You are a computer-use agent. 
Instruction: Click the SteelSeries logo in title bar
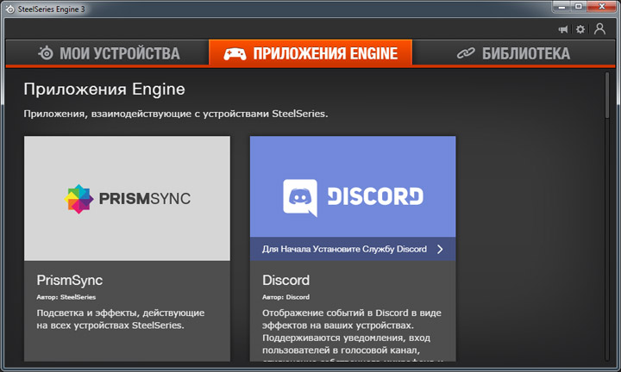tap(9, 9)
